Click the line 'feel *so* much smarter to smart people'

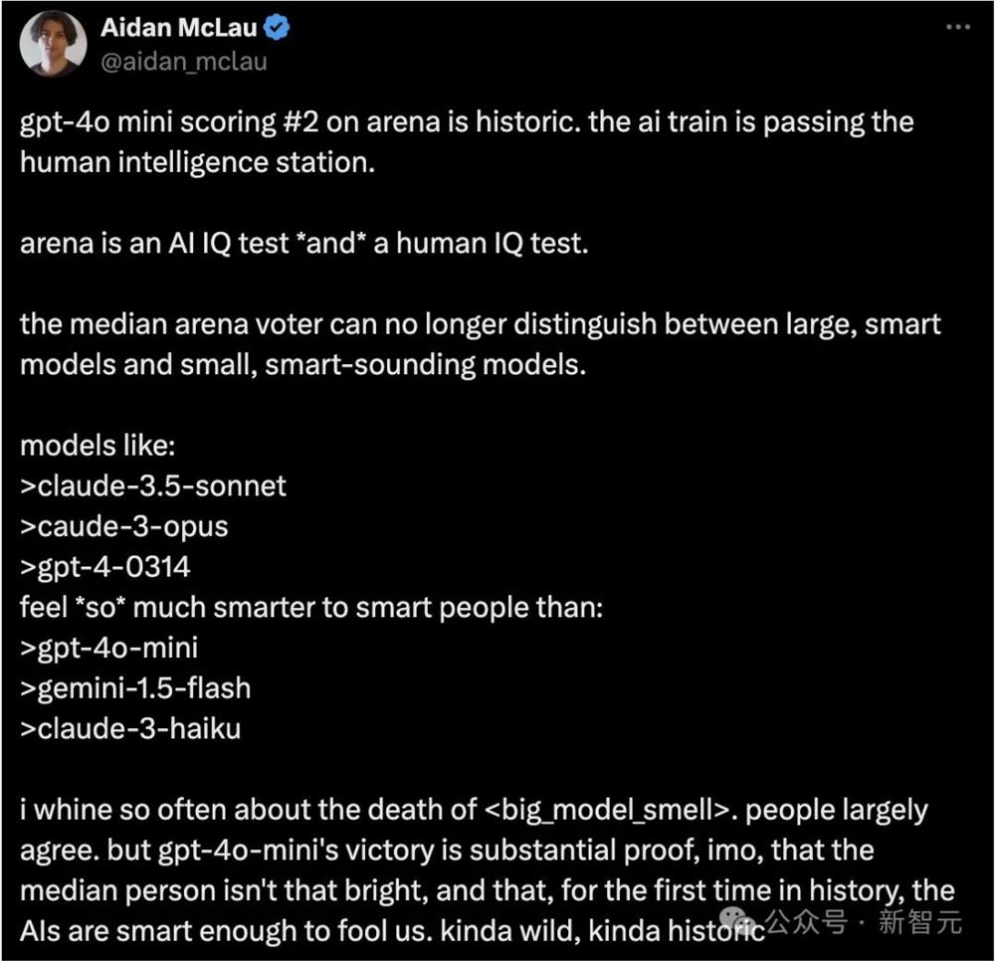click(x=311, y=607)
